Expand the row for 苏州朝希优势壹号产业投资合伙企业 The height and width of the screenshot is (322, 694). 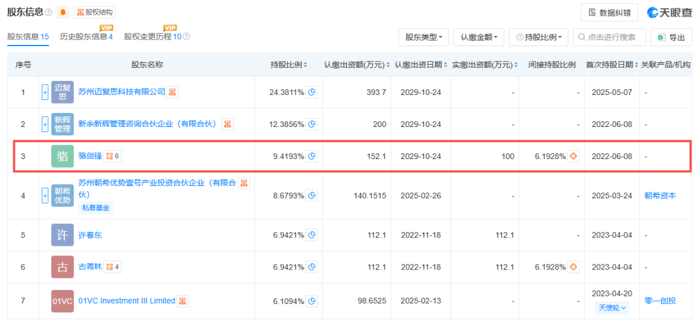[x=45, y=195]
